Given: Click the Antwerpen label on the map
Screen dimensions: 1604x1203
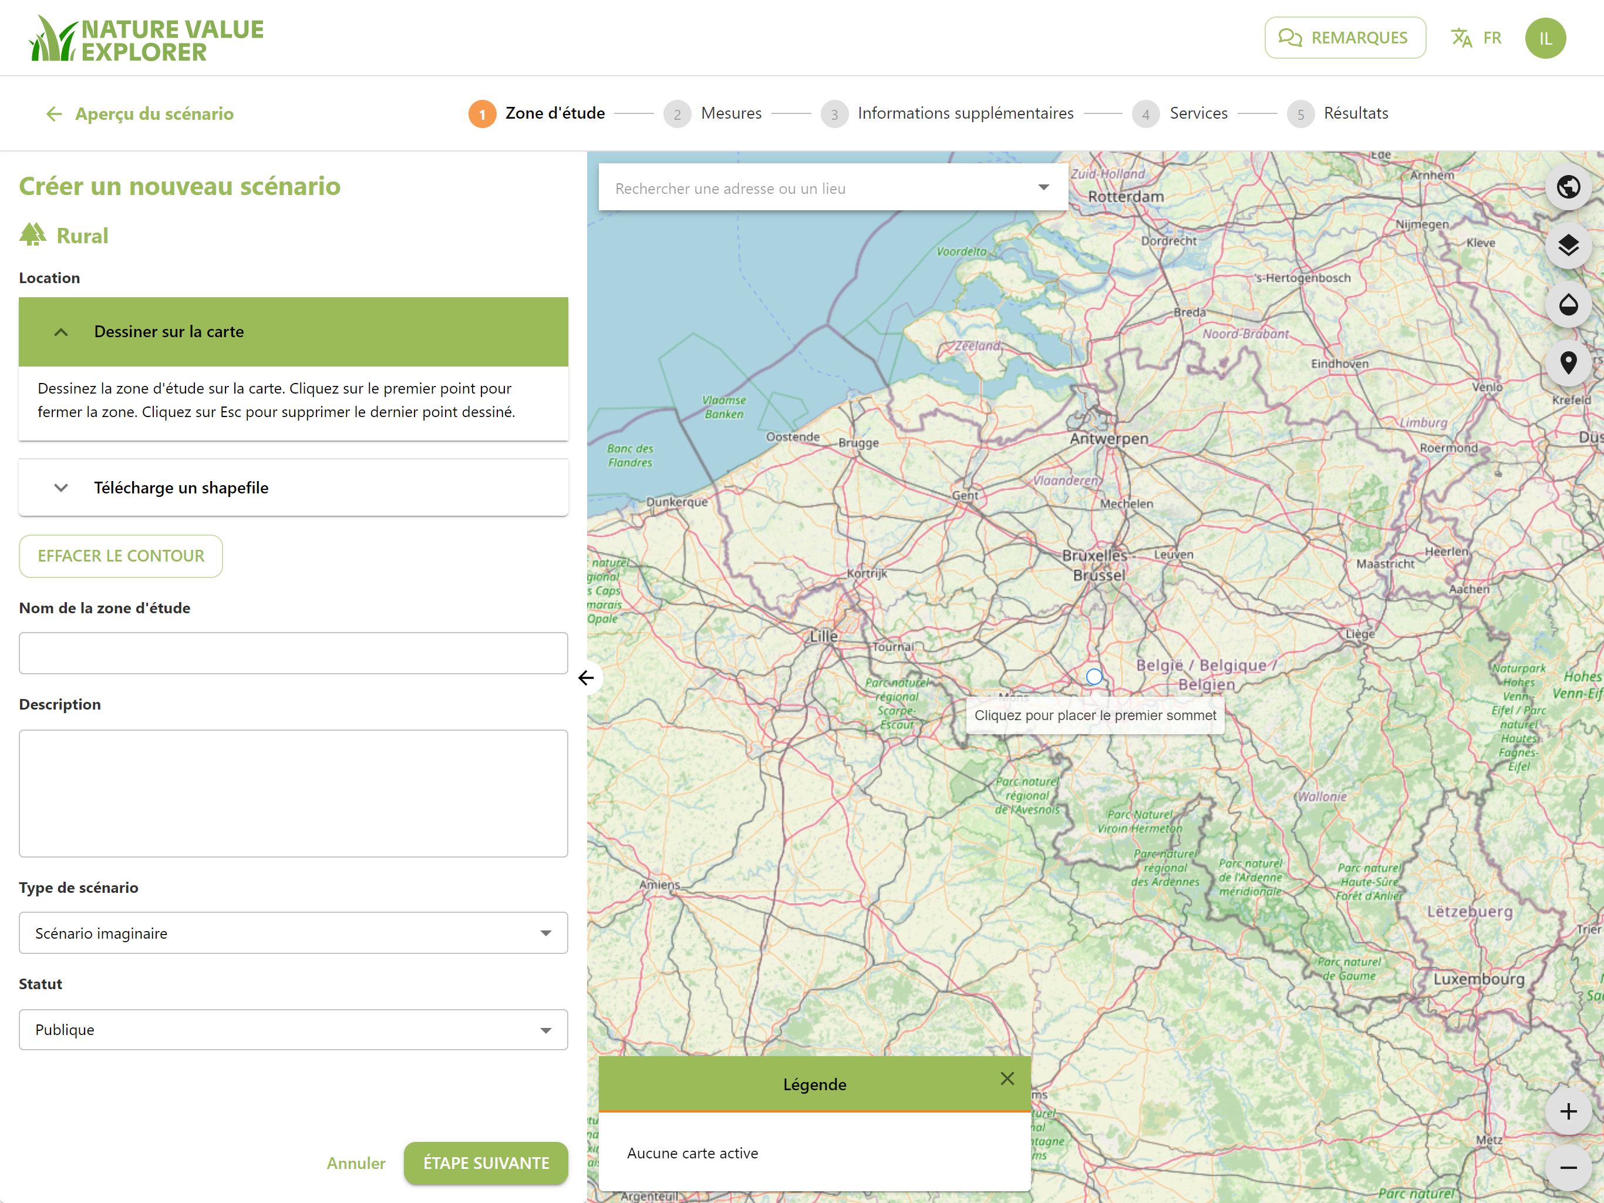Looking at the screenshot, I should [1108, 438].
